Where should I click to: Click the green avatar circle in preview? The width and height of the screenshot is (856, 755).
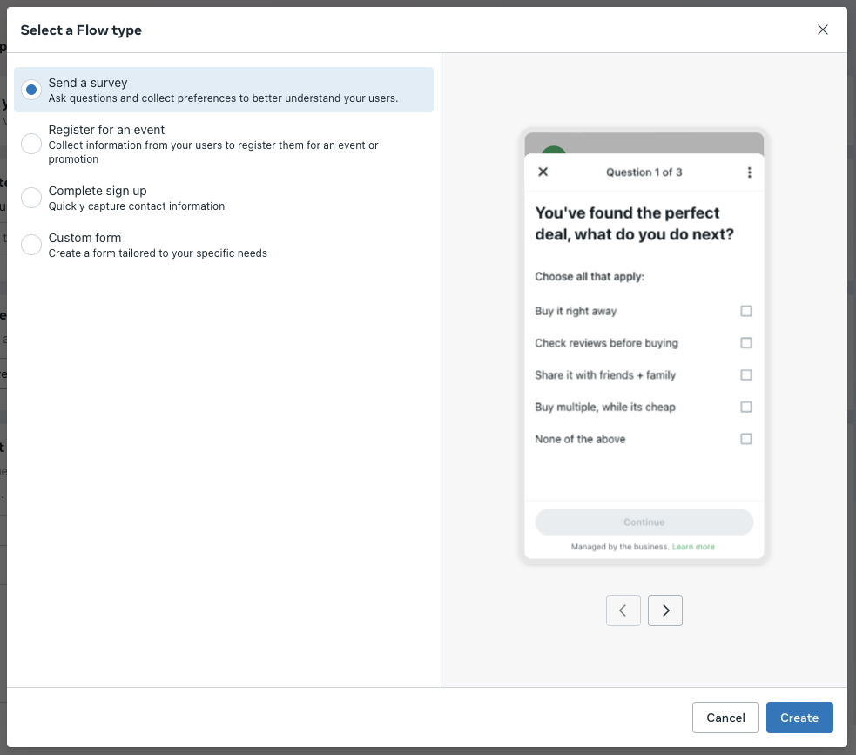[x=554, y=150]
